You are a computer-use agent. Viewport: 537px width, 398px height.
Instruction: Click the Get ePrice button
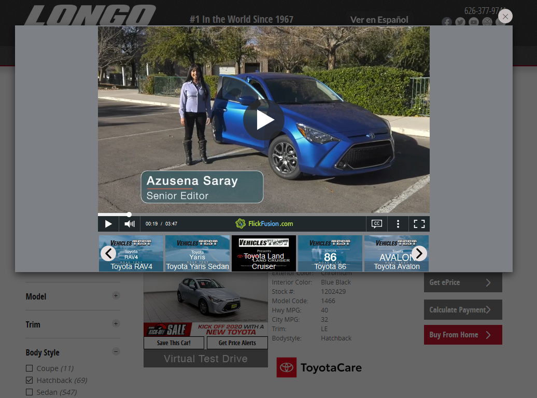pos(463,282)
